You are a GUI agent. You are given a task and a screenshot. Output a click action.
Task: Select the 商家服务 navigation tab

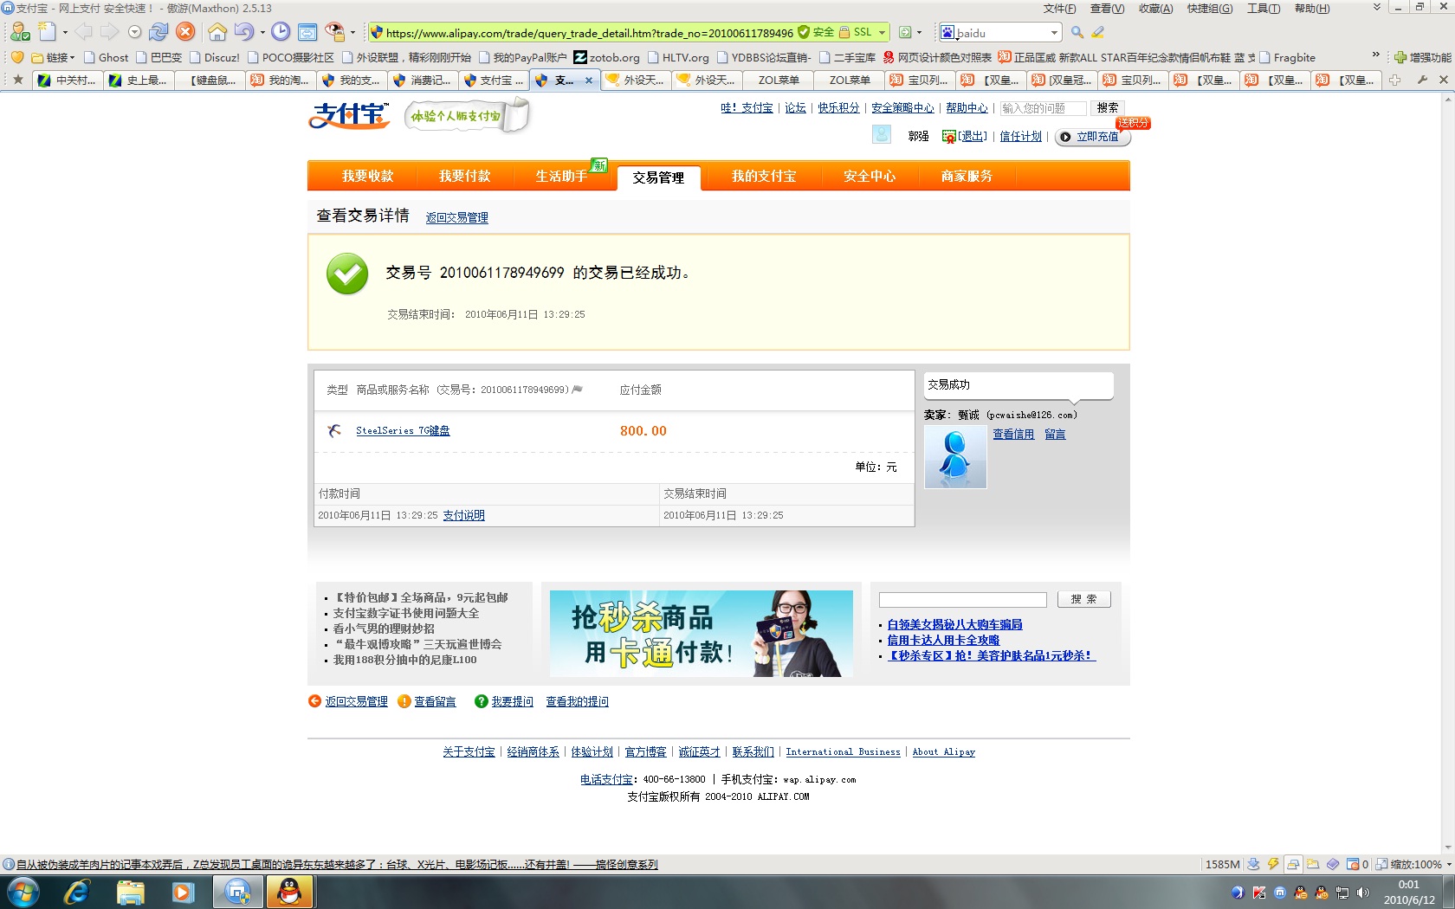(x=967, y=176)
